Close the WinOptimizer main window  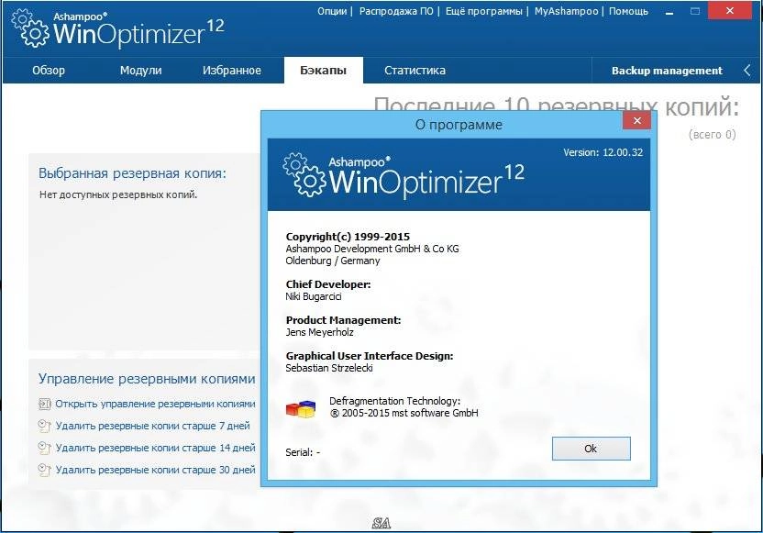(729, 11)
